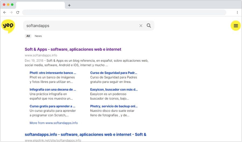Open 'Curso gratis para aprender a' sitelink

52,106
